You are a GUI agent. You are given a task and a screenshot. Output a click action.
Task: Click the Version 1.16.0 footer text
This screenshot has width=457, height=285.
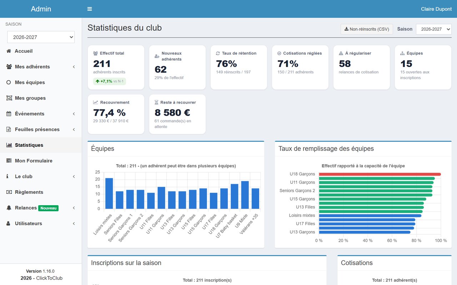point(40,271)
